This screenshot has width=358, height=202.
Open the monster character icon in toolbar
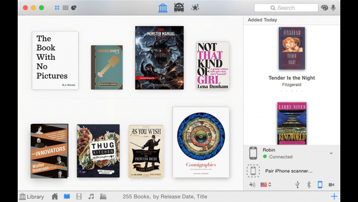[179, 7]
